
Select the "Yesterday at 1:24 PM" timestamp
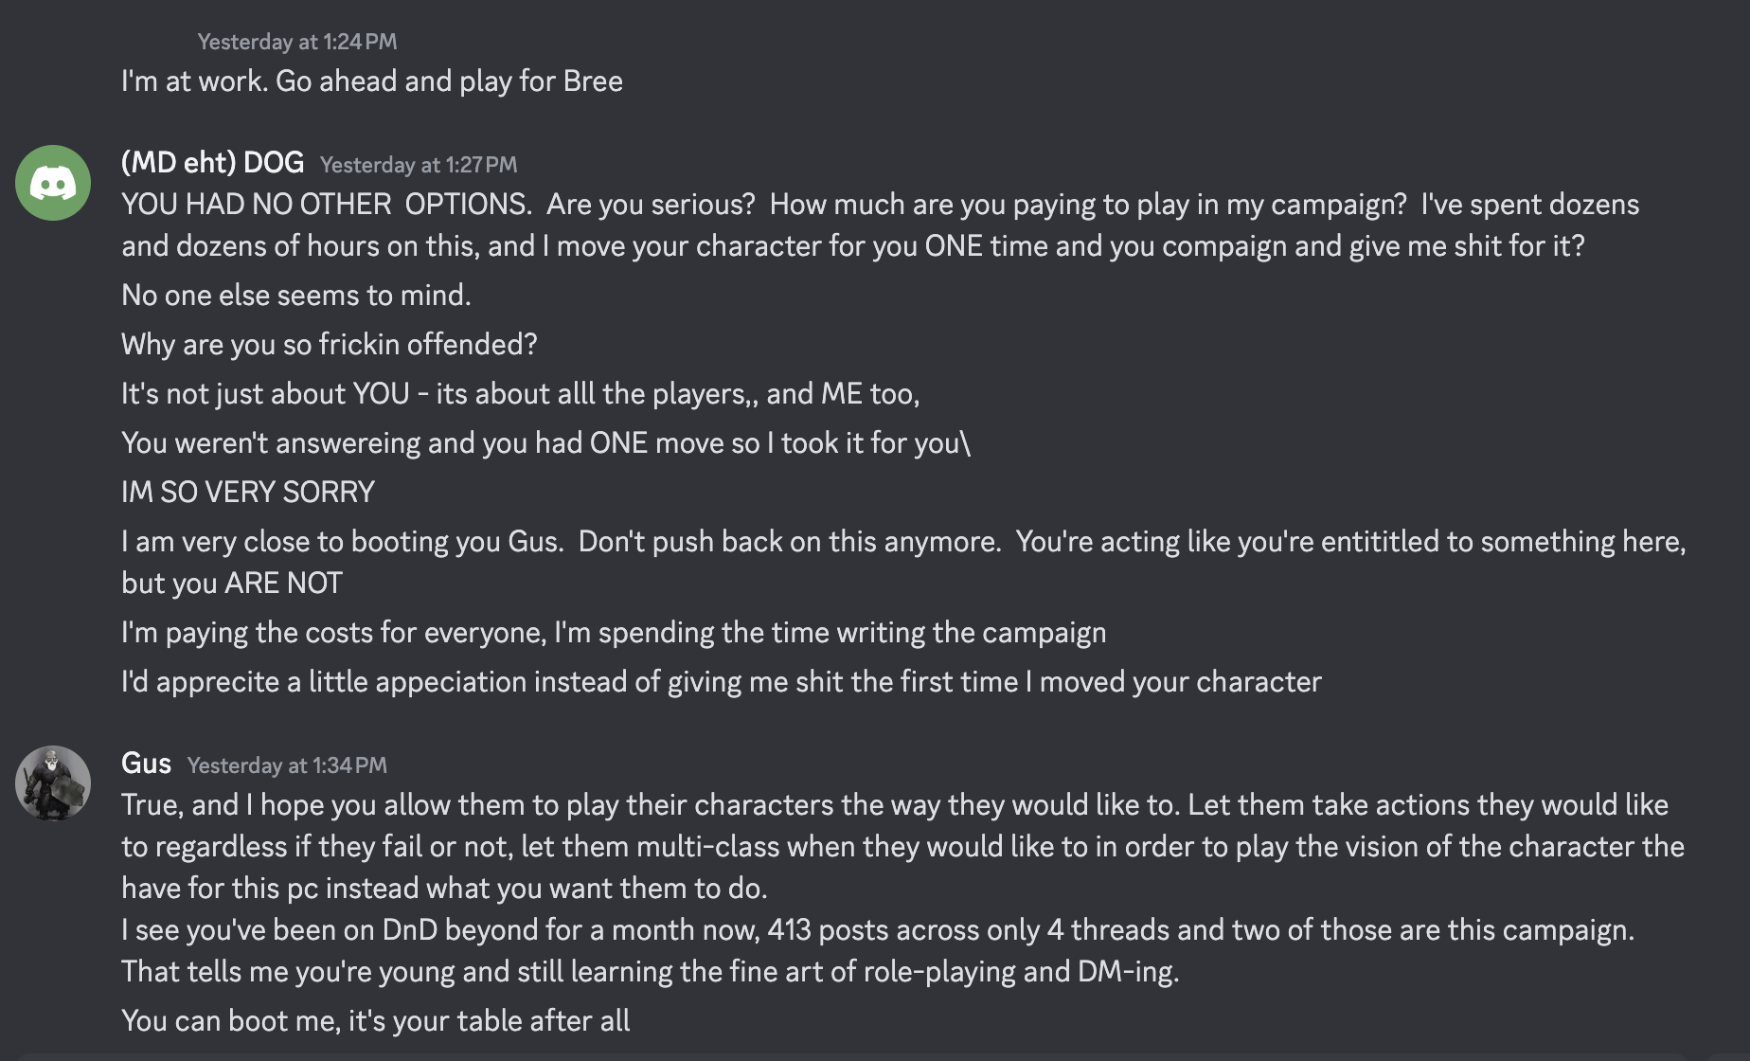tap(297, 42)
